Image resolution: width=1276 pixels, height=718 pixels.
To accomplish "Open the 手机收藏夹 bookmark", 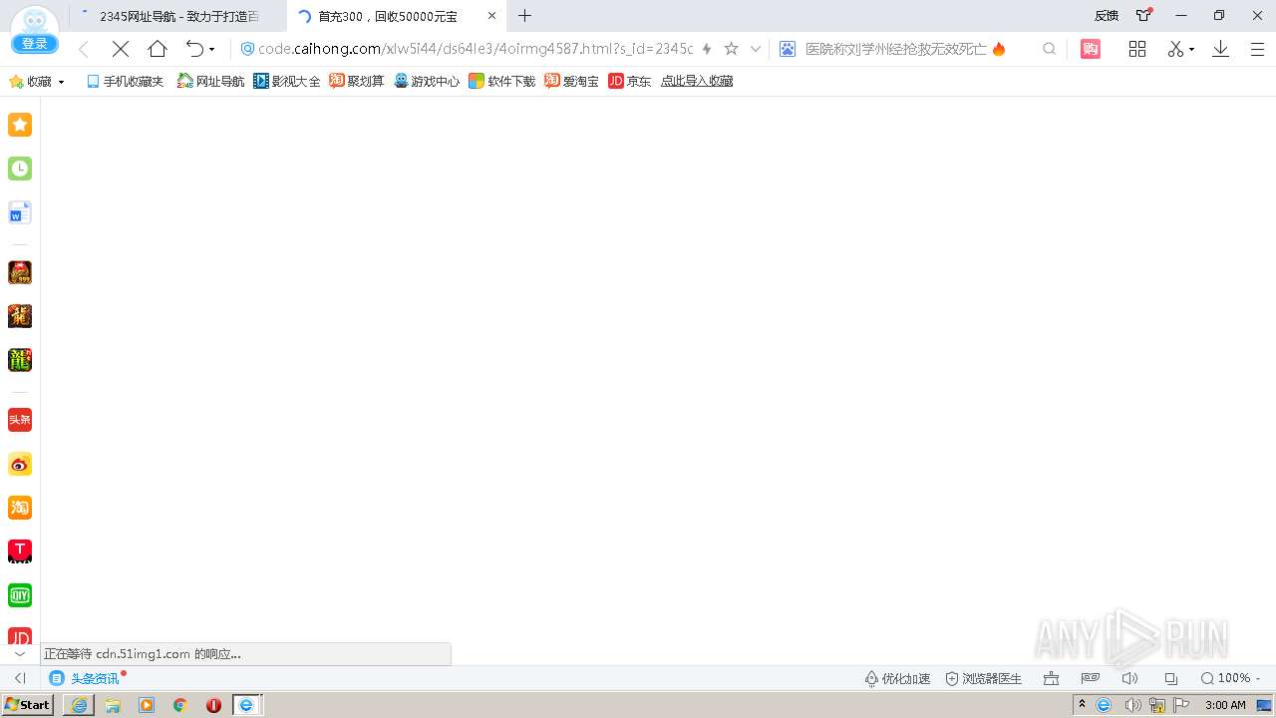I will (x=125, y=81).
